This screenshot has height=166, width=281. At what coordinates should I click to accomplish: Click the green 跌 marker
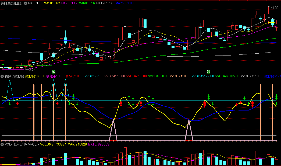point(209,72)
